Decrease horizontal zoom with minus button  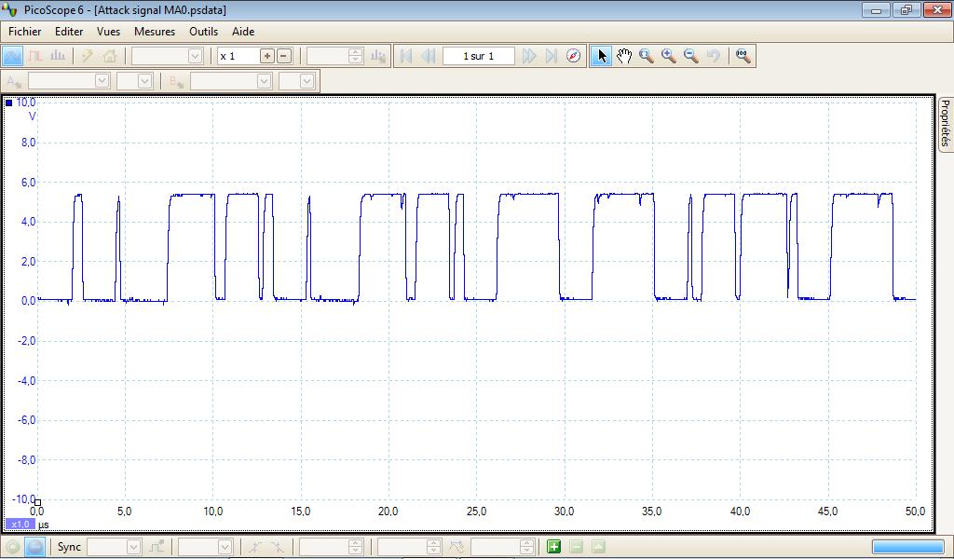284,56
